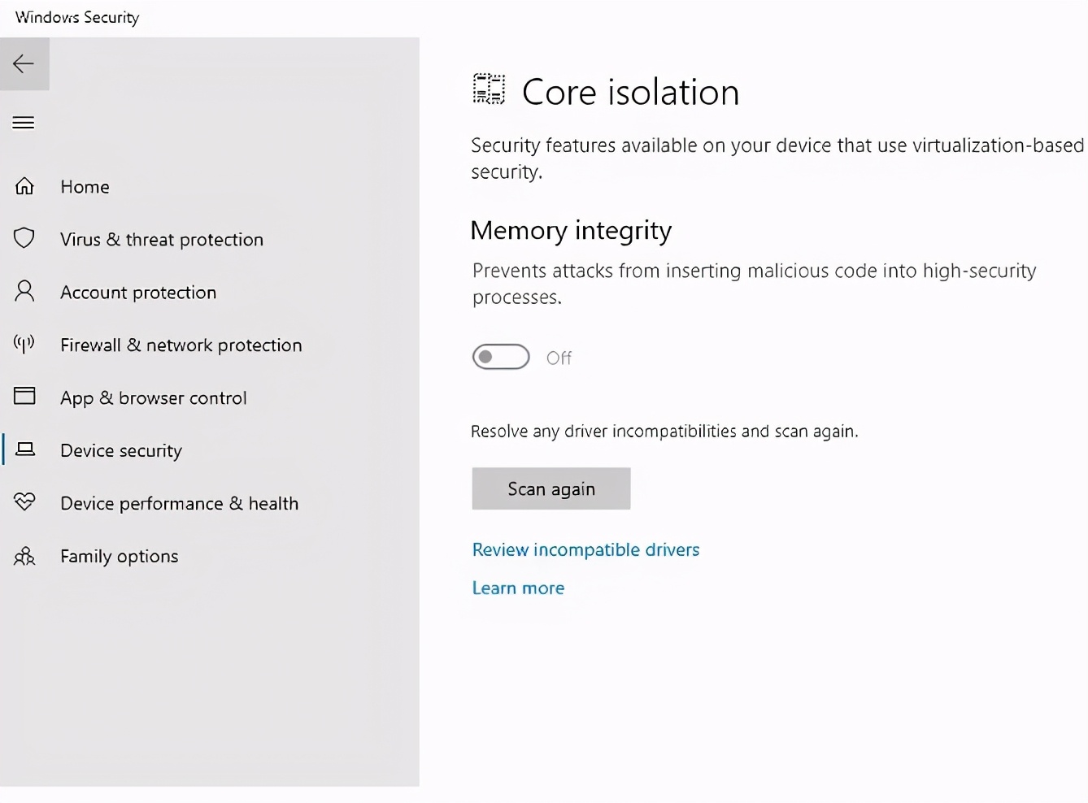The image size is (1088, 803).
Task: Click the Learn more link
Action: tap(518, 588)
